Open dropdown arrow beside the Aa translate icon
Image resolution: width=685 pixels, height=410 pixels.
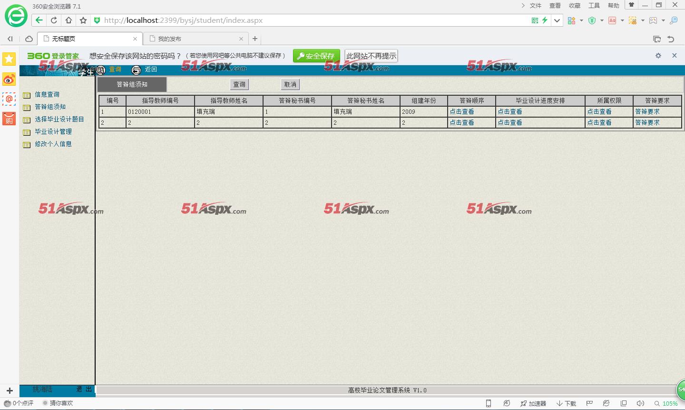point(622,20)
